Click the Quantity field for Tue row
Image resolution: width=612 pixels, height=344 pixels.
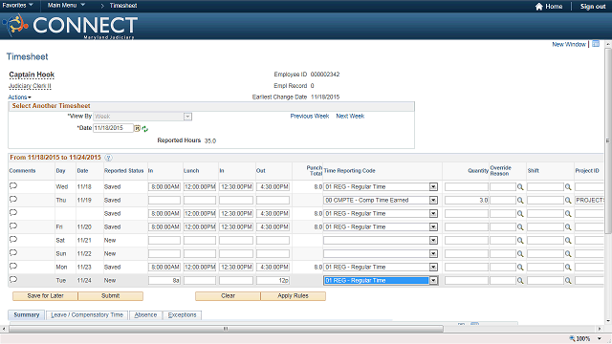tap(467, 280)
